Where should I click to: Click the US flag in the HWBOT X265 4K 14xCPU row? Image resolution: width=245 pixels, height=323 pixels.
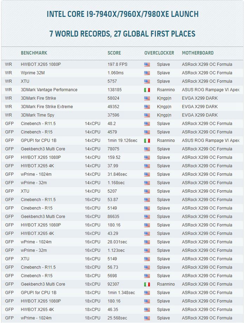pos(147,166)
